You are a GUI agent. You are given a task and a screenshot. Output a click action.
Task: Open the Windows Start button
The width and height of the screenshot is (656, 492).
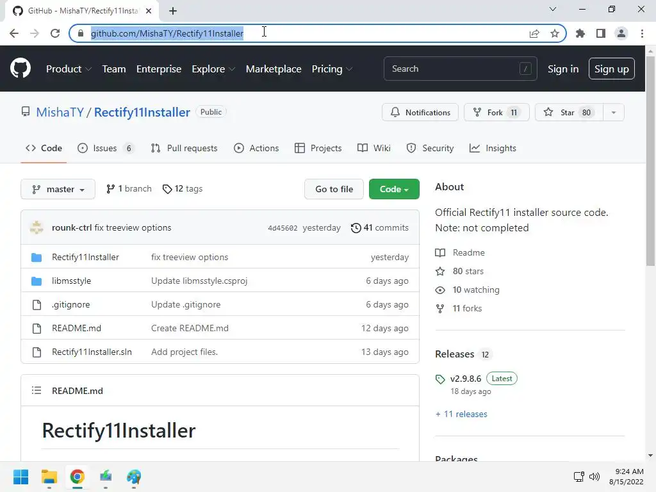20,477
